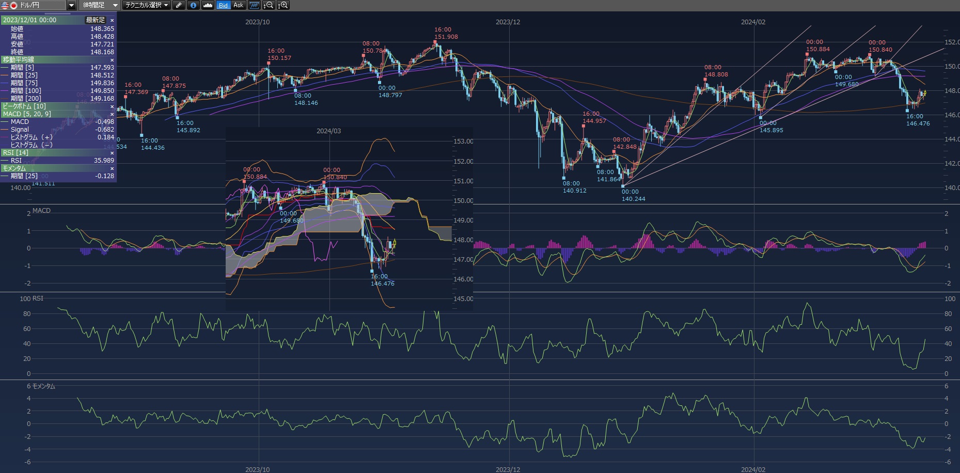Toggle price display to Bid

[223, 5]
